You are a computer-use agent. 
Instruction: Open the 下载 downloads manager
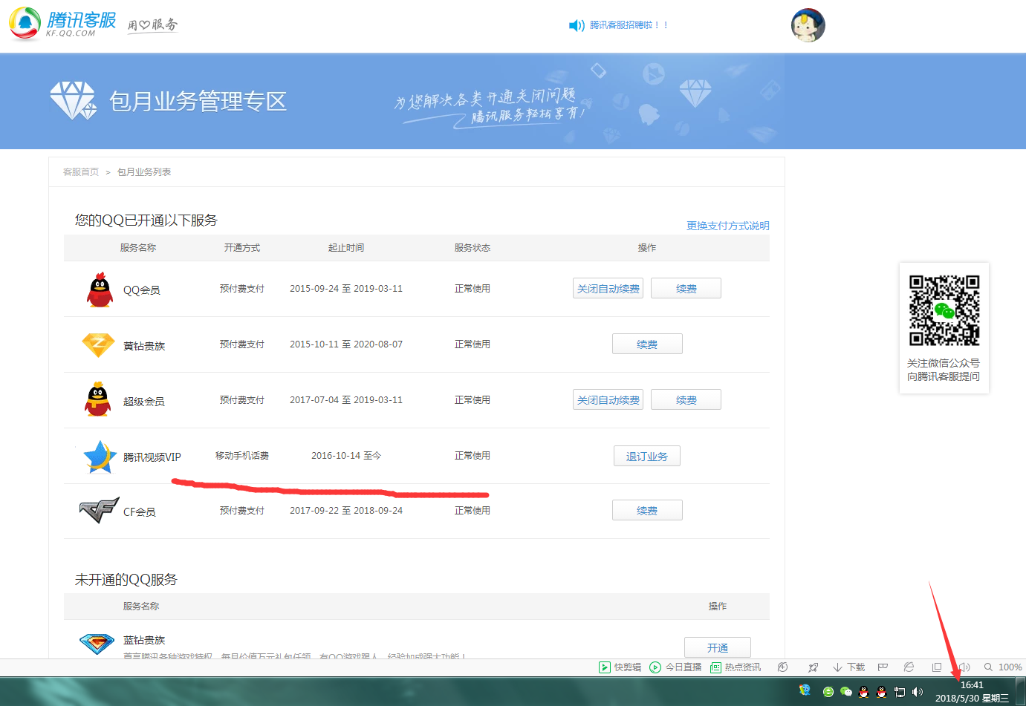848,667
